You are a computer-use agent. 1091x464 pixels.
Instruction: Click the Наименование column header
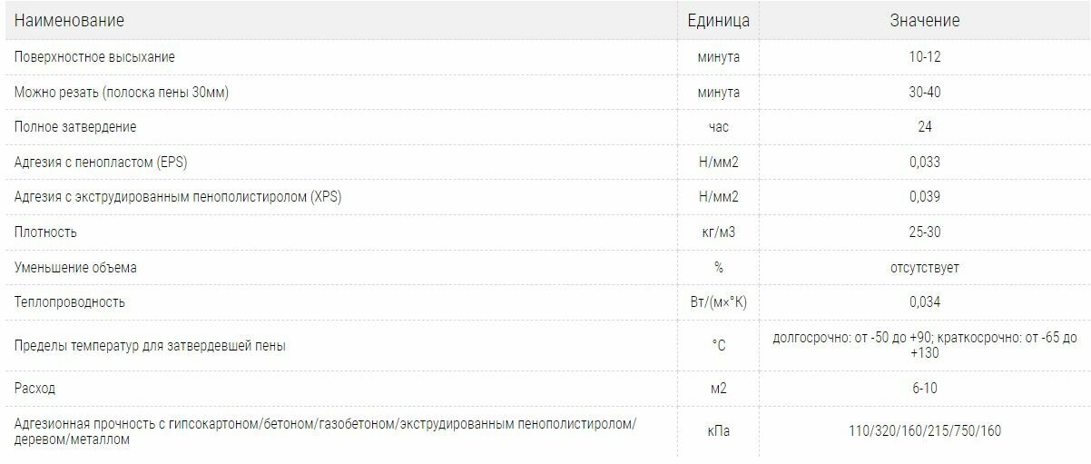[x=69, y=20]
